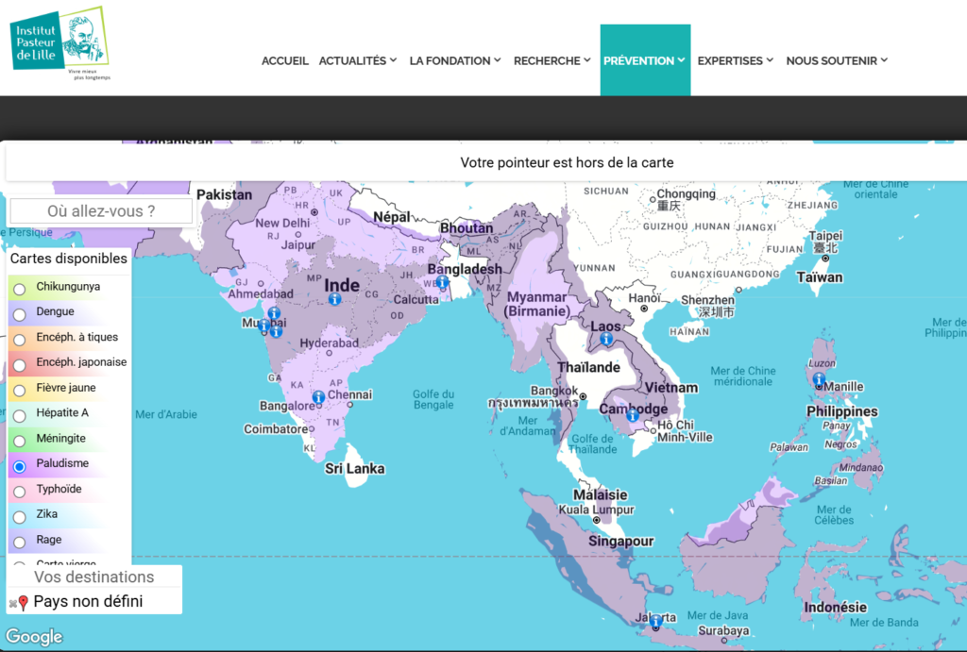Expand the PRÉVENTION dropdown menu
Image resolution: width=967 pixels, height=652 pixels.
[645, 60]
